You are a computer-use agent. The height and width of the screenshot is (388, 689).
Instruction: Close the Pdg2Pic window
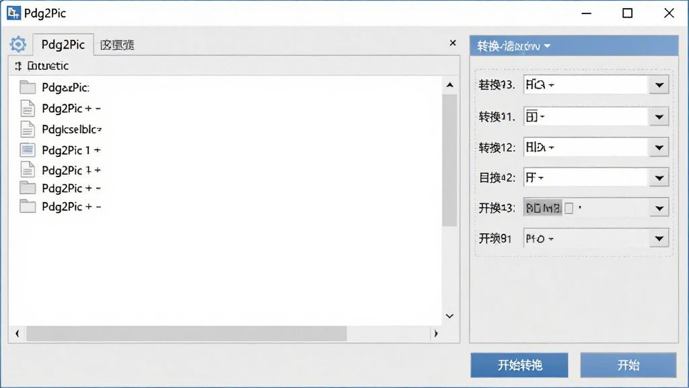(x=669, y=13)
